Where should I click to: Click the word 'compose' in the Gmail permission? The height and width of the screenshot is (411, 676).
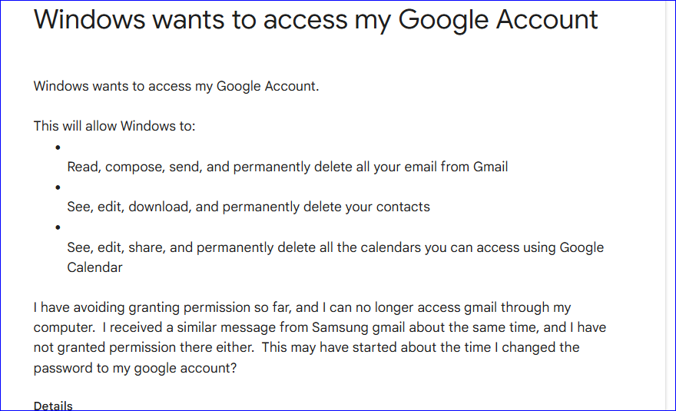point(131,167)
